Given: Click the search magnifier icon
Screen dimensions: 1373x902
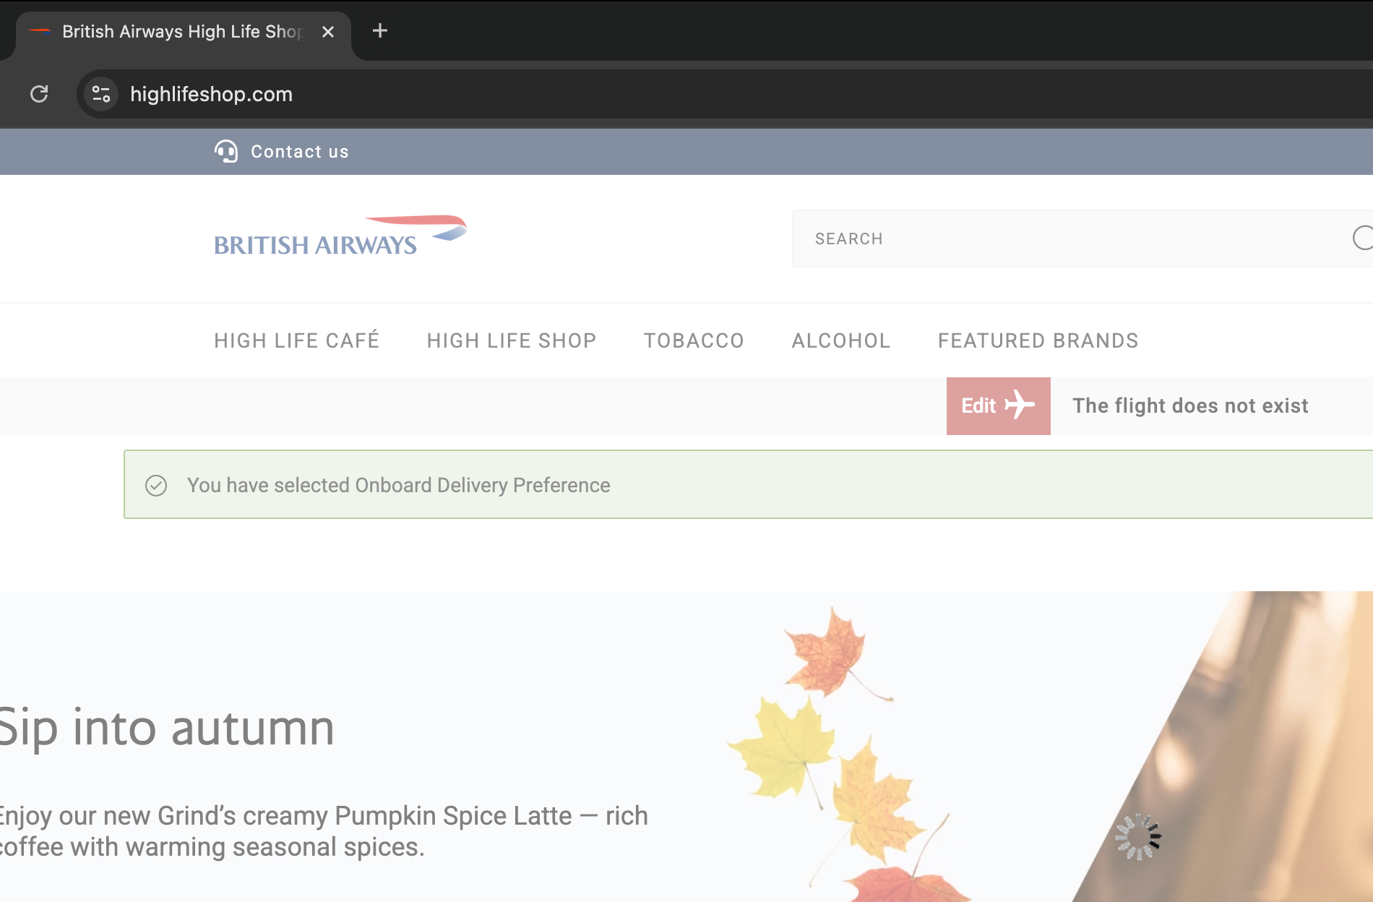Looking at the screenshot, I should pos(1361,238).
